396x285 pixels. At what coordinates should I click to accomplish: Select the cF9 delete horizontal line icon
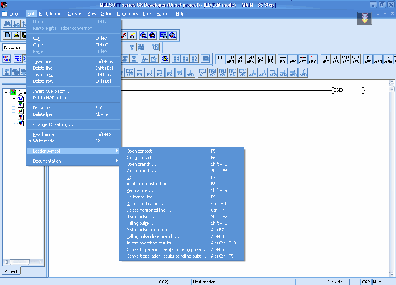tap(303, 59)
